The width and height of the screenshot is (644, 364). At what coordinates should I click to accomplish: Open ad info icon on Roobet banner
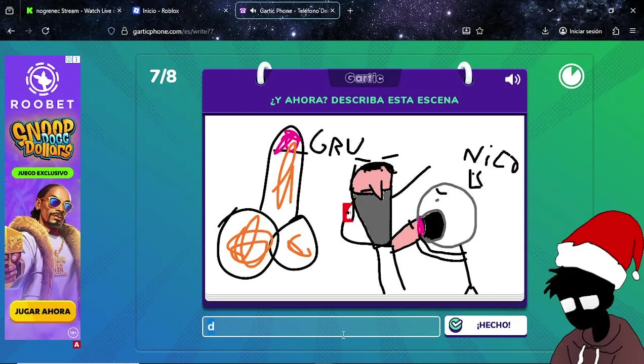69,60
